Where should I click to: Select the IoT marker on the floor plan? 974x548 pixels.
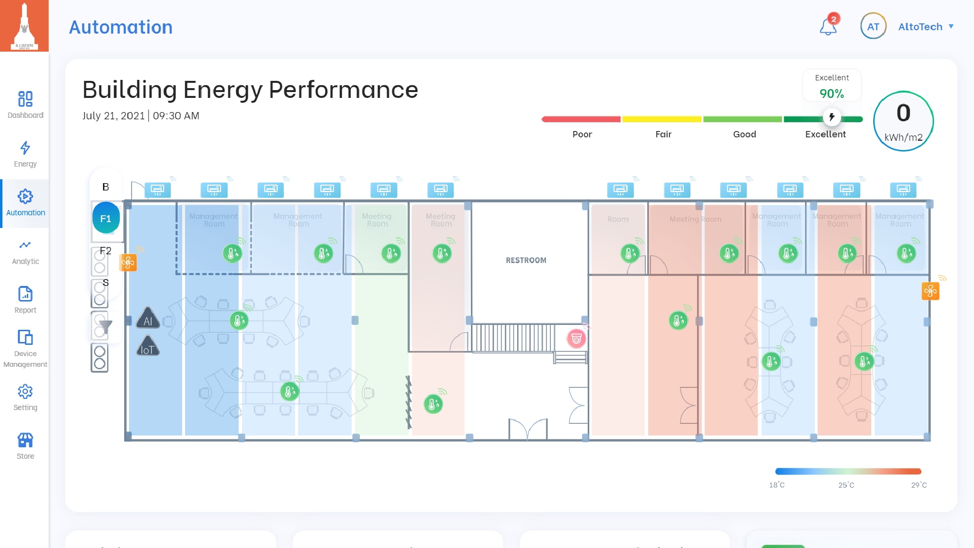click(148, 348)
